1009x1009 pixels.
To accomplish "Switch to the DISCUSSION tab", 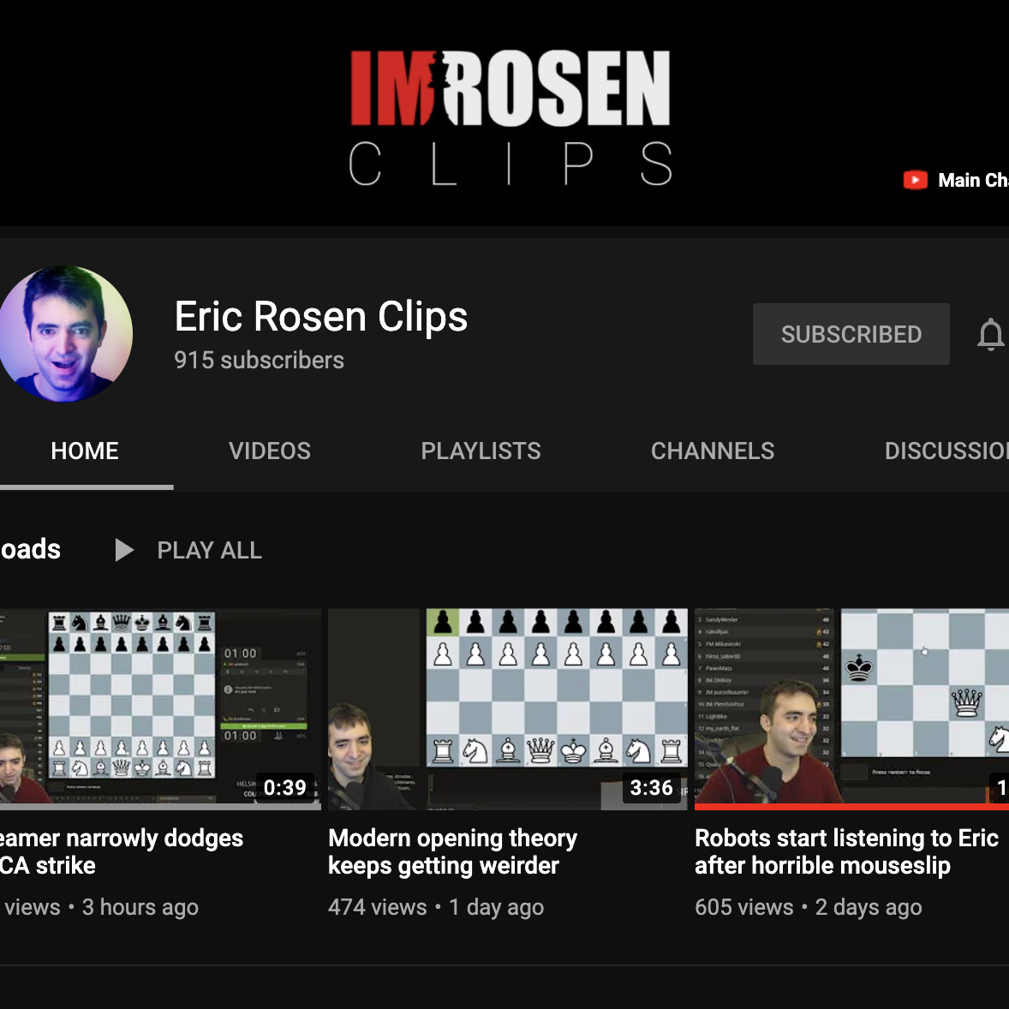I will (x=946, y=451).
